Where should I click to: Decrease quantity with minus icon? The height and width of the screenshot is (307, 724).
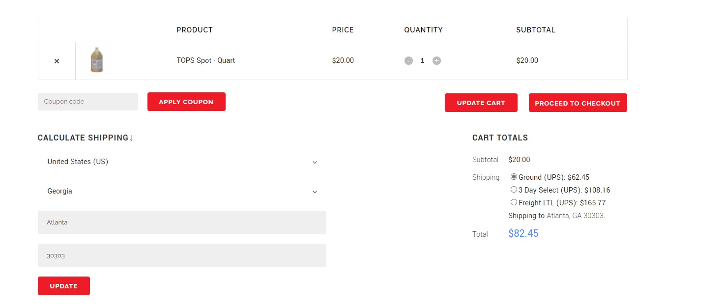408,61
